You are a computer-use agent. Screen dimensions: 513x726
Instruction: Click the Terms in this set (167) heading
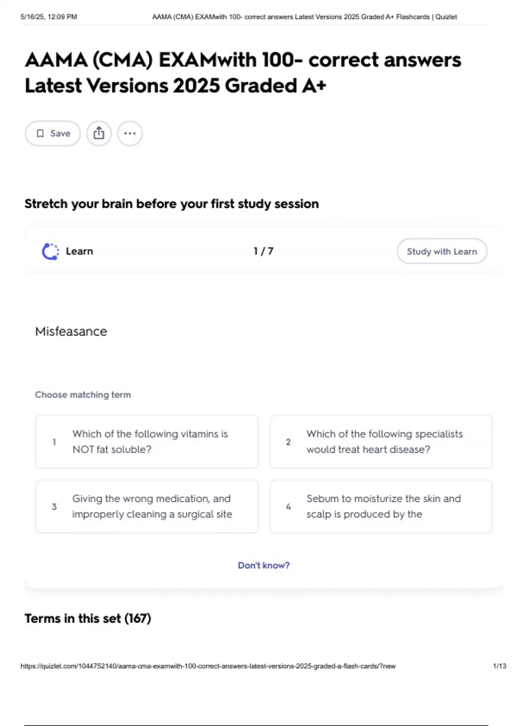click(x=88, y=618)
